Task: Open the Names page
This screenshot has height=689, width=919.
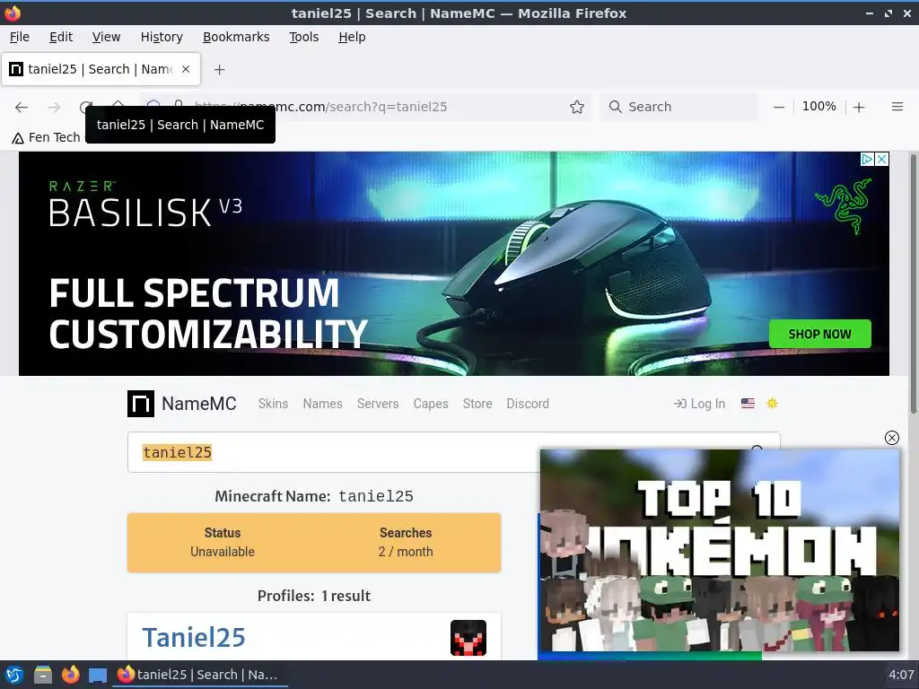Action: [x=322, y=404]
